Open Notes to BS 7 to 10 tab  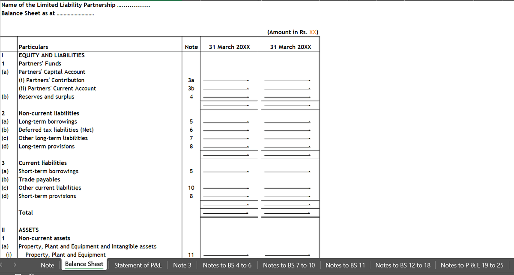pos(289,265)
